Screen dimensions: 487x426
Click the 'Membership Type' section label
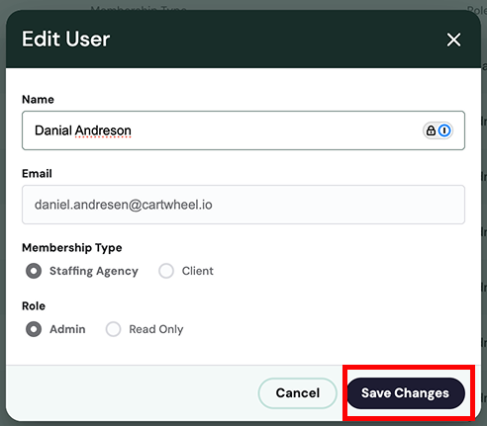pyautogui.click(x=72, y=248)
